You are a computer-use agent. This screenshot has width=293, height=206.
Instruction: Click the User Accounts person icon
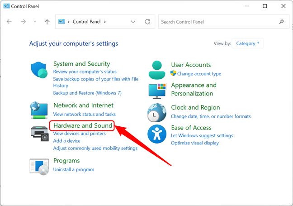pyautogui.click(x=157, y=70)
